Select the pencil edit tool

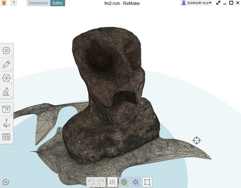point(6,64)
